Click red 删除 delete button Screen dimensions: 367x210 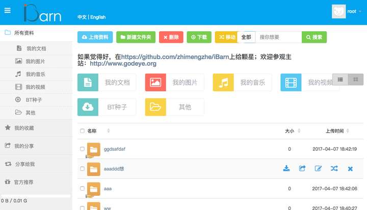(171, 37)
